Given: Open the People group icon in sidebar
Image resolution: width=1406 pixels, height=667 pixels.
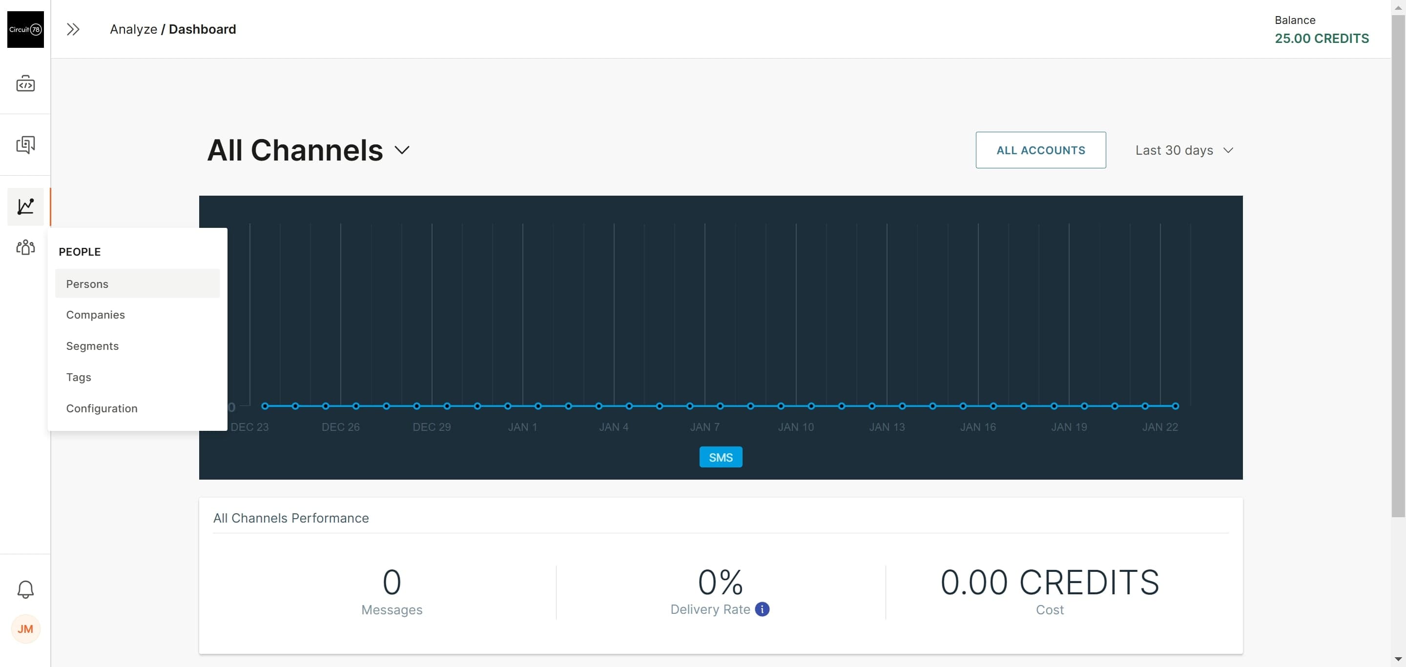Looking at the screenshot, I should pyautogui.click(x=25, y=247).
